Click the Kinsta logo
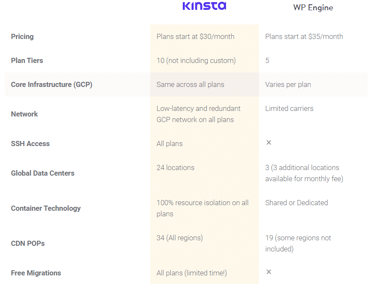The width and height of the screenshot is (375, 284). tap(204, 6)
